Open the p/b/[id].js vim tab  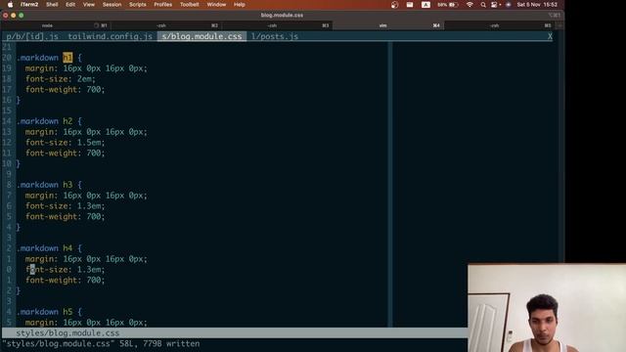pos(32,36)
